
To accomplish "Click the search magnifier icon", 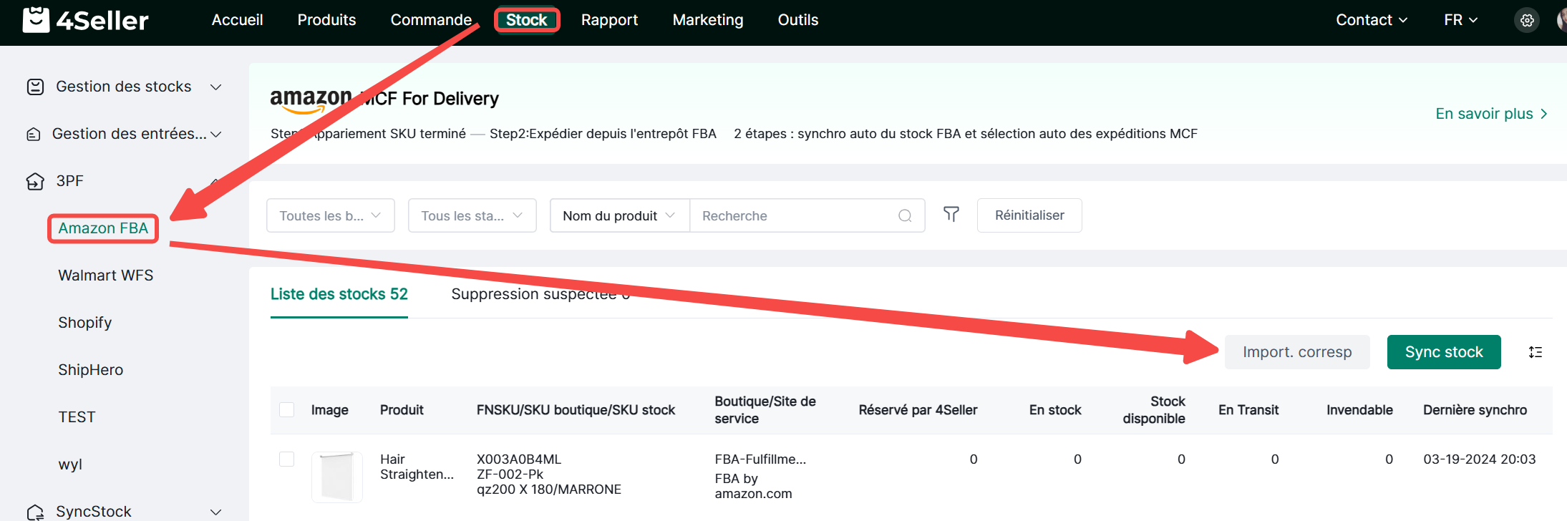I will click(x=905, y=215).
